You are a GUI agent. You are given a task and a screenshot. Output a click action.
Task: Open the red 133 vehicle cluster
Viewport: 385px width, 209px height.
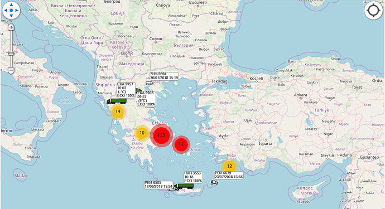click(161, 135)
